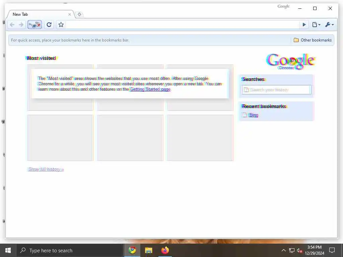The width and height of the screenshot is (343, 257).
Task: Click the Search your history field
Action: click(277, 90)
